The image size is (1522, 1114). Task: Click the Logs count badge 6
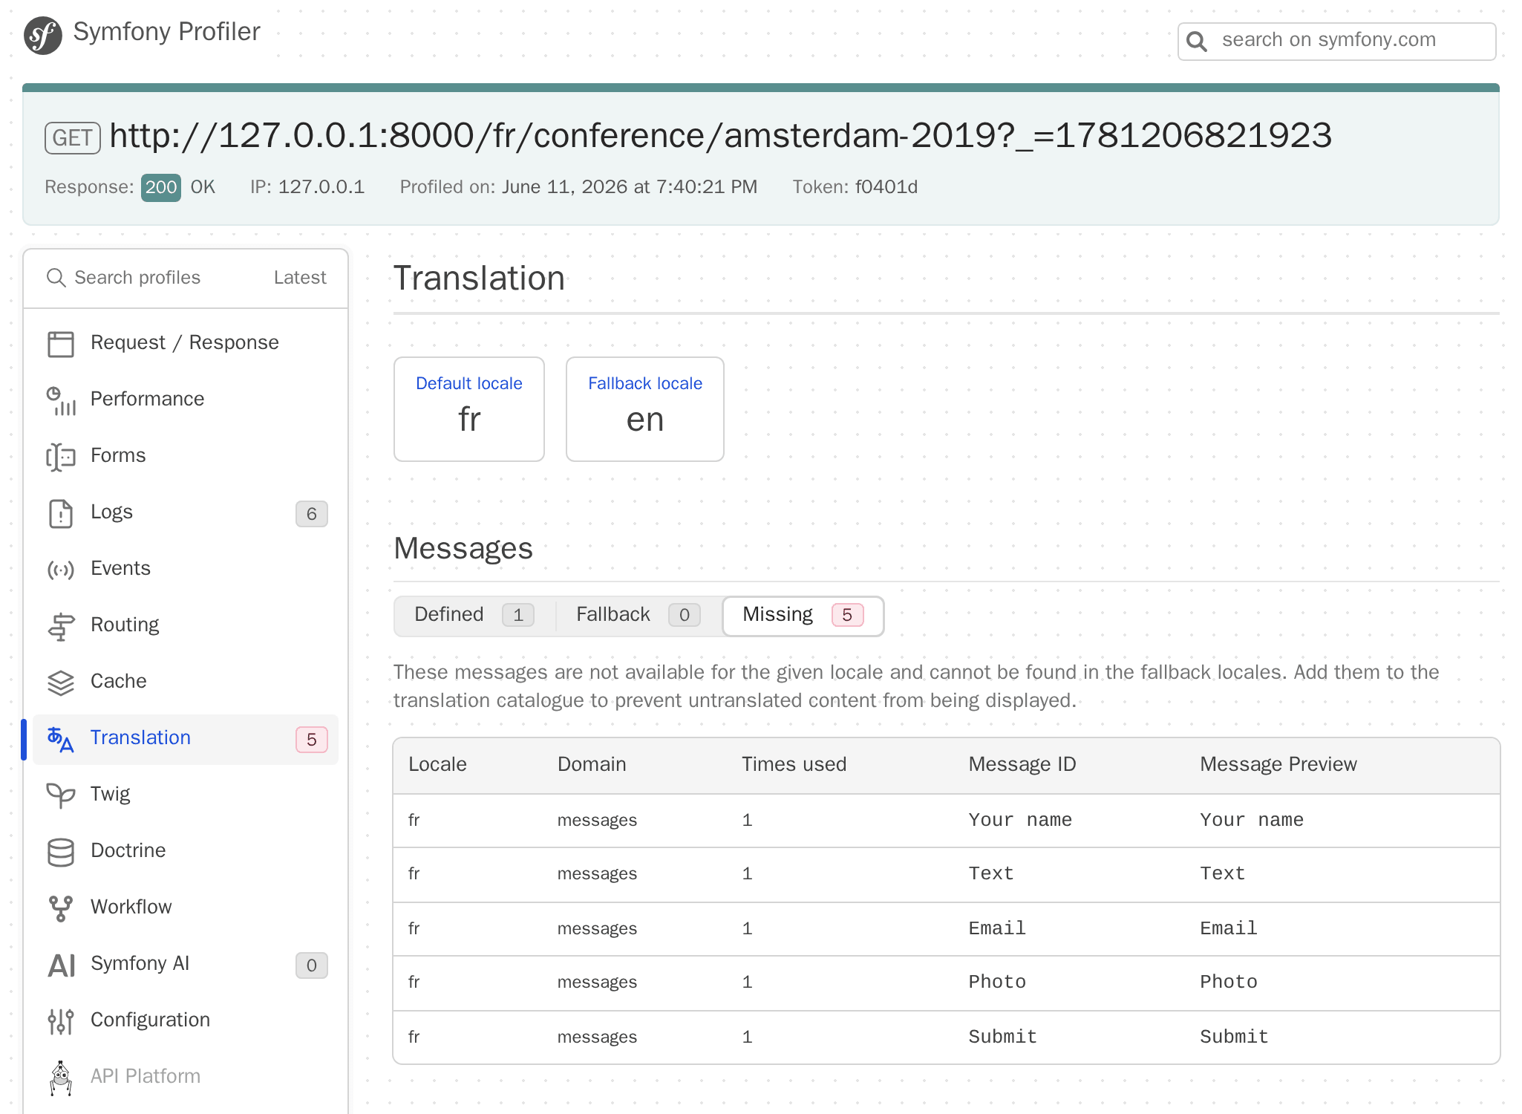(312, 514)
